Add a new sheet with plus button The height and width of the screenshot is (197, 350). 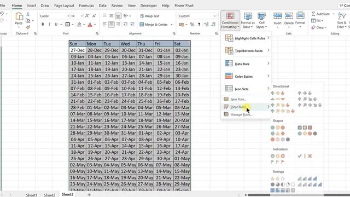coord(89,195)
